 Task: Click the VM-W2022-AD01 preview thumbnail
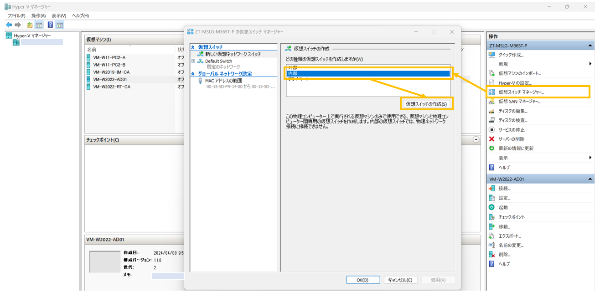105,261
